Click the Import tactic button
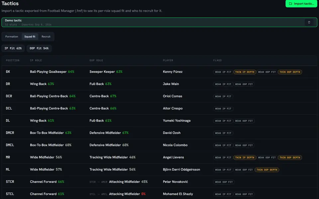 click(x=301, y=4)
